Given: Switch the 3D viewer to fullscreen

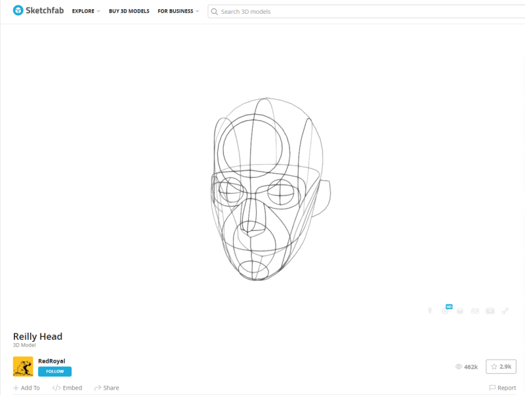Looking at the screenshot, I should pos(505,311).
